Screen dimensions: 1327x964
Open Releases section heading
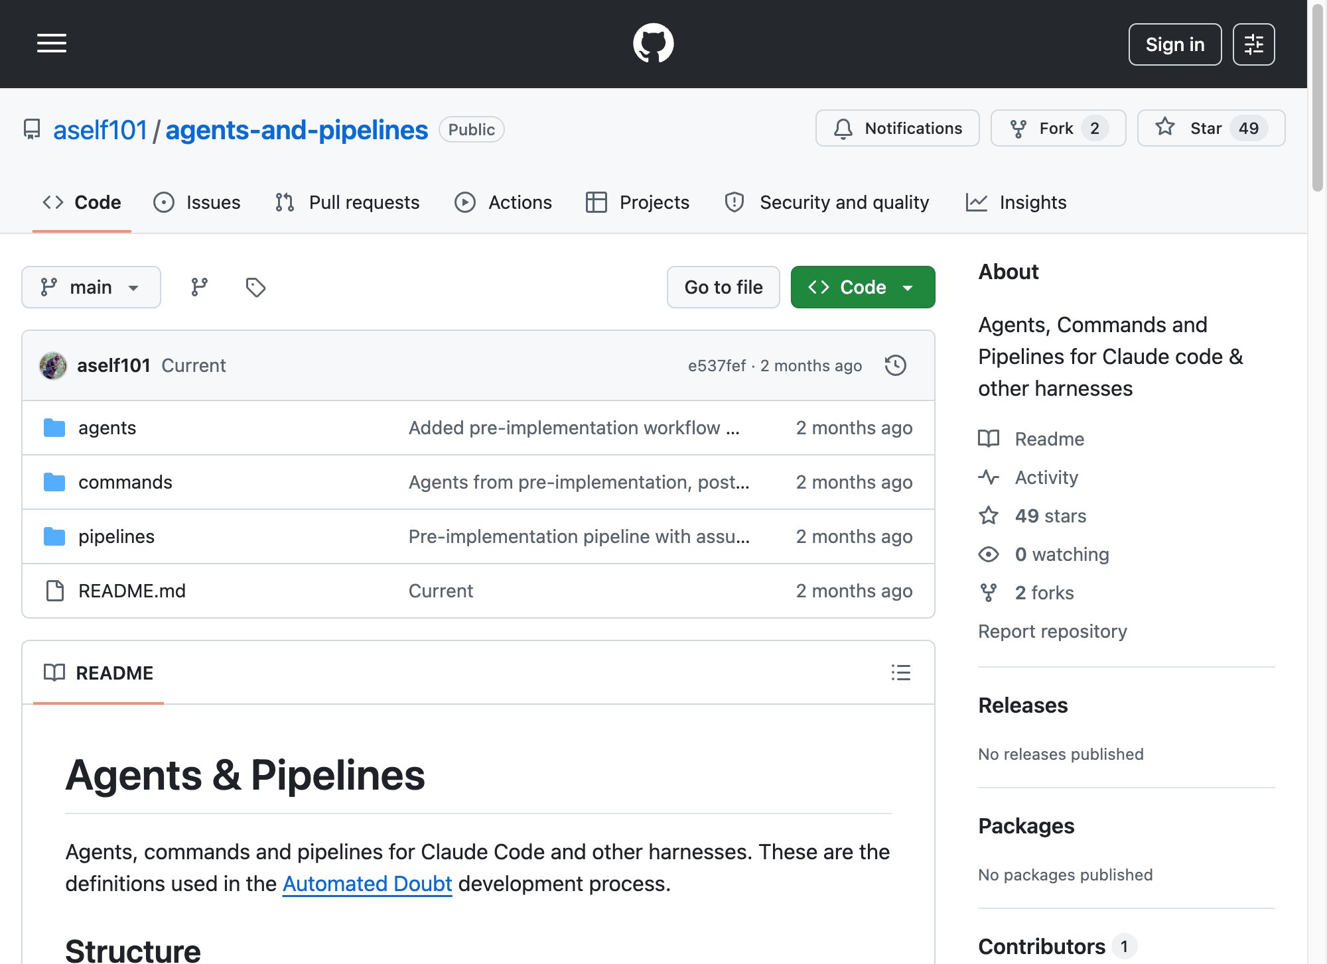tap(1022, 705)
